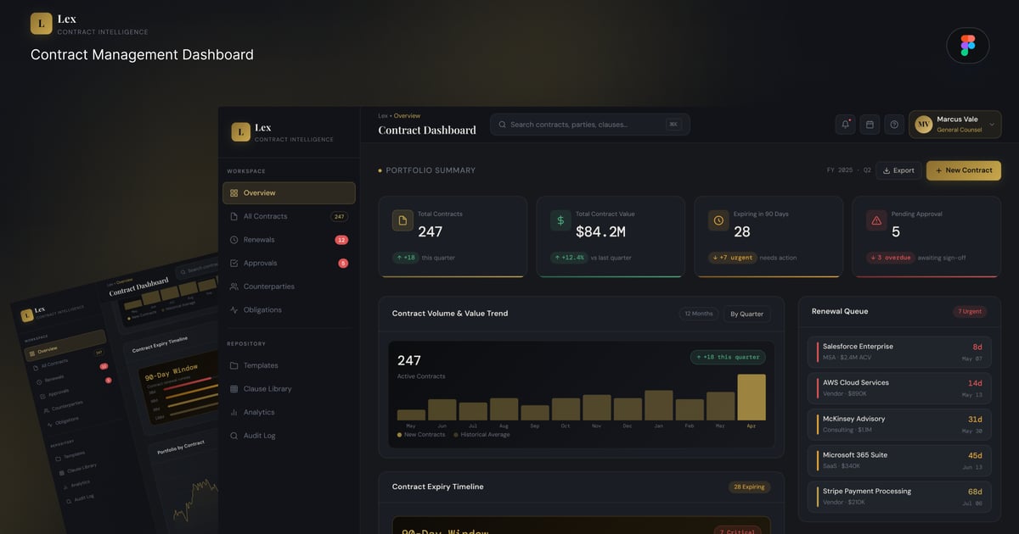The height and width of the screenshot is (534, 1019).
Task: Click the $84.2M contract value
Action: pos(600,231)
